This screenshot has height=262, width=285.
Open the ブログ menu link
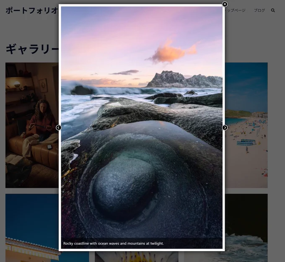[x=259, y=10]
